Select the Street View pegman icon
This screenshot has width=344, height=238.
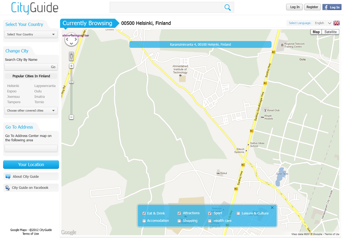[x=71, y=56]
